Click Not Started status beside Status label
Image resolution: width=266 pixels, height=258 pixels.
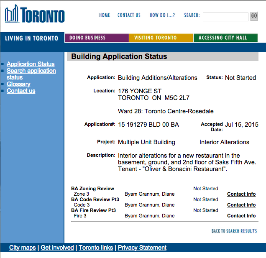[x=240, y=78]
